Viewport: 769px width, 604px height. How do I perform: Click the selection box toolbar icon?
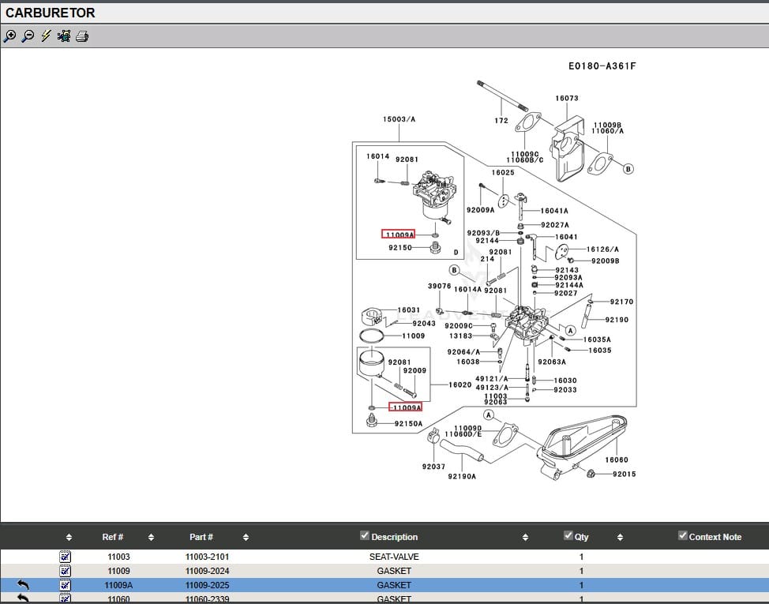[x=64, y=36]
